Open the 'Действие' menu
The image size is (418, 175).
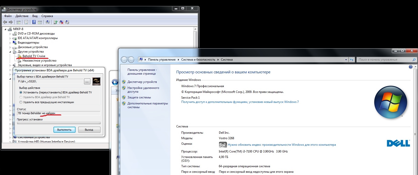pyautogui.click(x=22, y=16)
